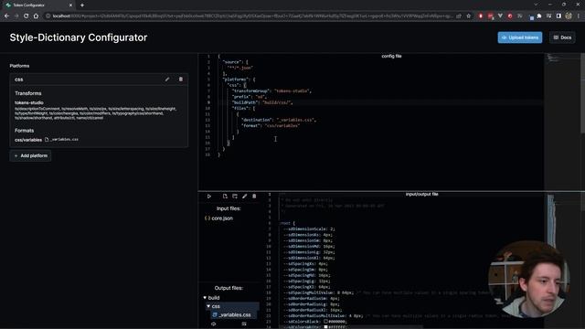Click the config file editor minimap
Screen dimensions: 585x329
[x=562, y=122]
